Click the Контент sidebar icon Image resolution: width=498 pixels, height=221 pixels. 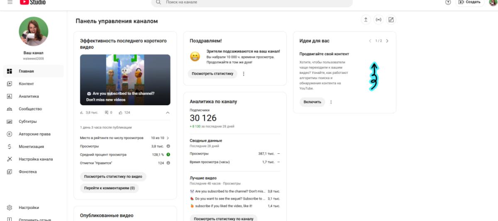(10, 84)
